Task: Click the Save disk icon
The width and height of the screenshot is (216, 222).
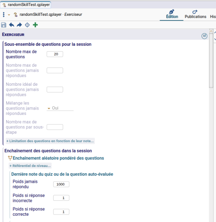Action: point(4,25)
